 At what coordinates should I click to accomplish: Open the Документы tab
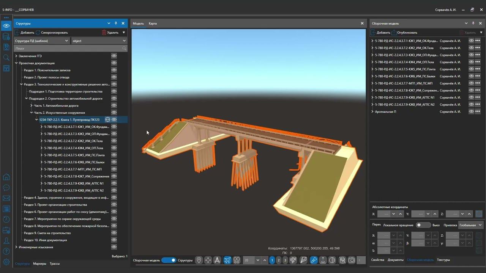point(396,260)
